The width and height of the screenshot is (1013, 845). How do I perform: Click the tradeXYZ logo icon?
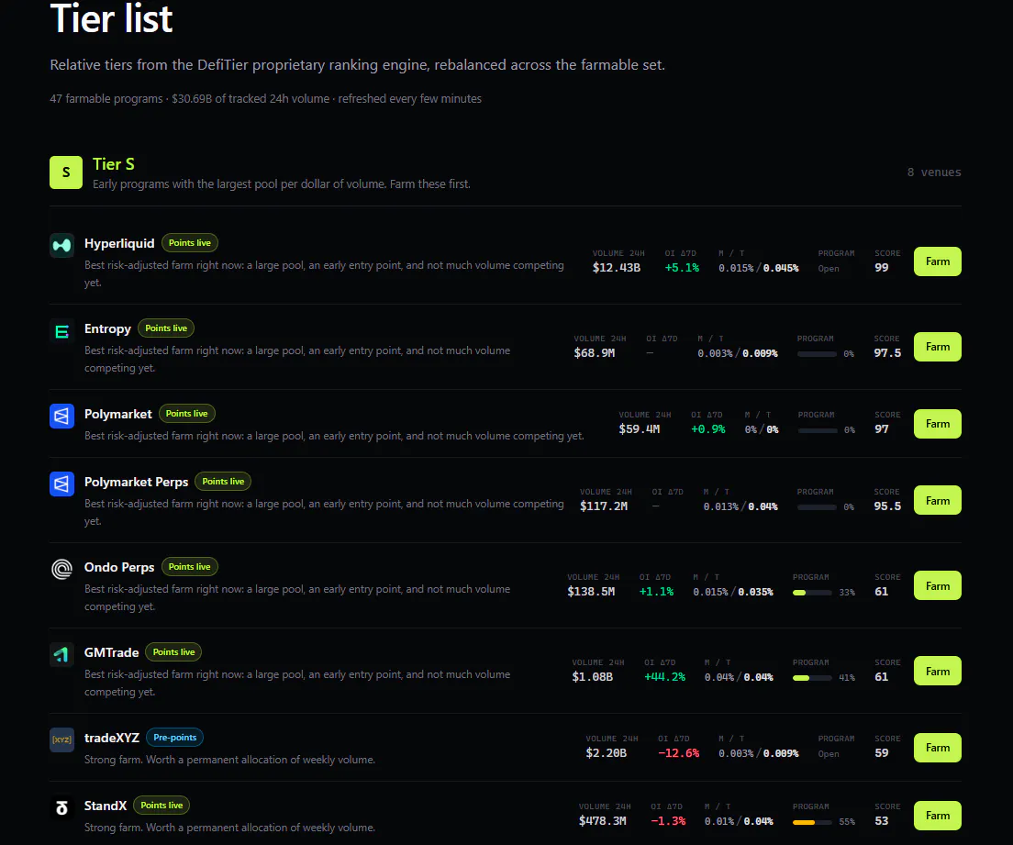click(x=62, y=739)
